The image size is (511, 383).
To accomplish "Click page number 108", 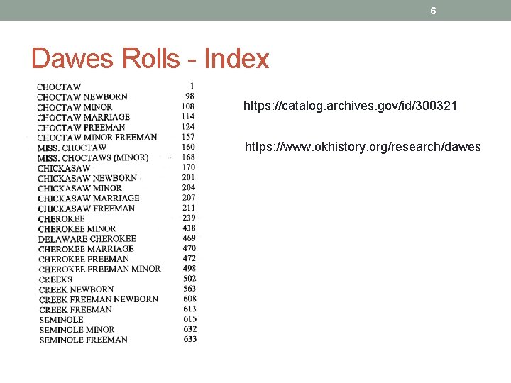I will (188, 106).
